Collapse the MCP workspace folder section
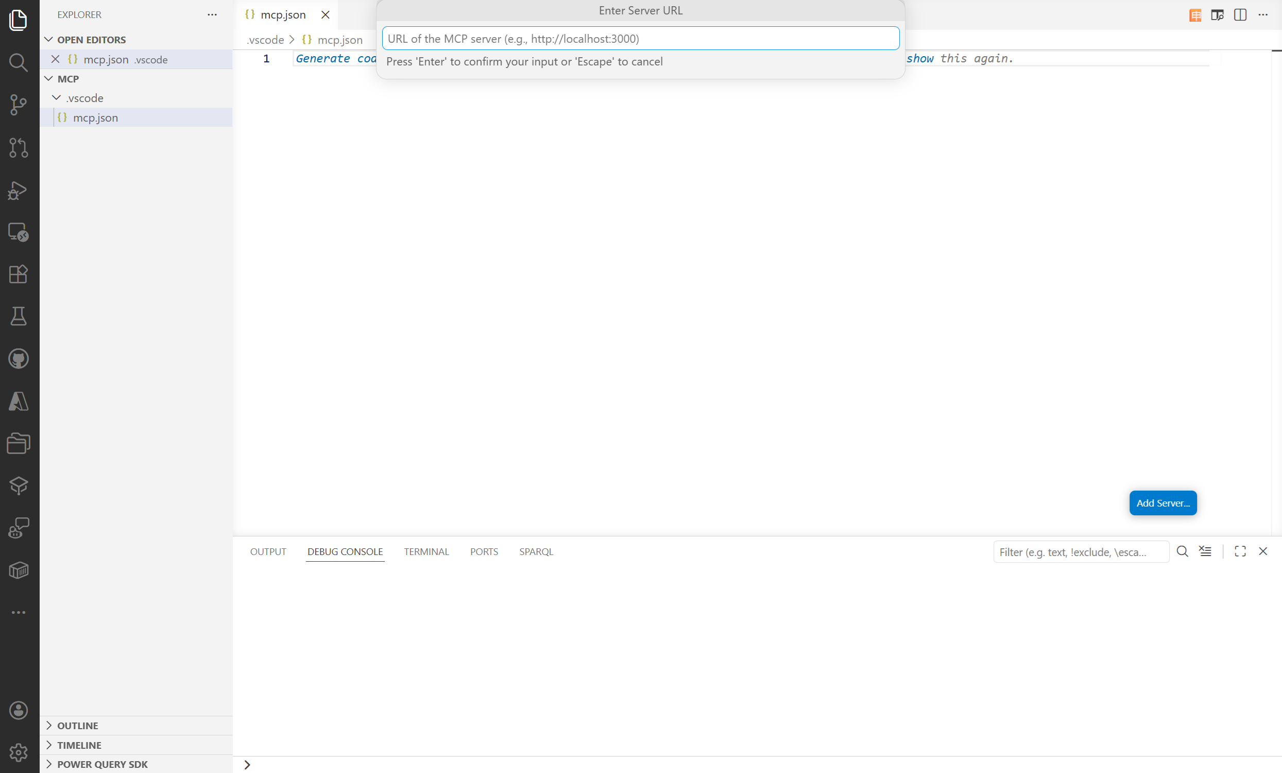The height and width of the screenshot is (773, 1282). pyautogui.click(x=49, y=79)
